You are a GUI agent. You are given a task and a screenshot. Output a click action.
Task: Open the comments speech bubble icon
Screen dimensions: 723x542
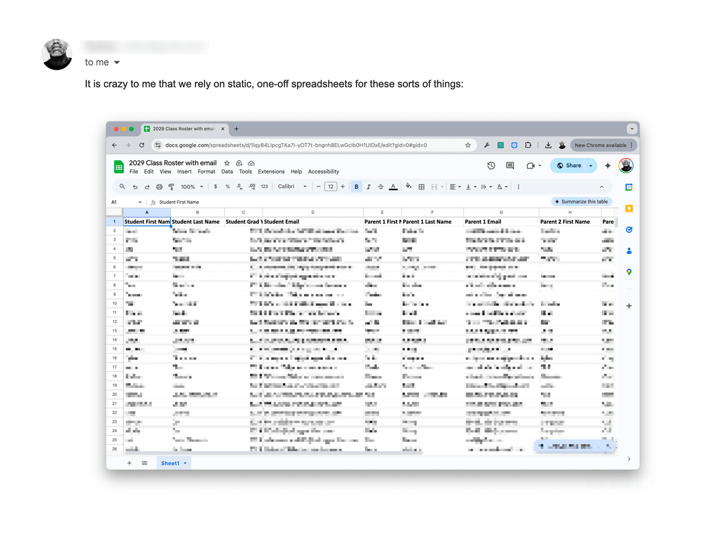pos(510,166)
